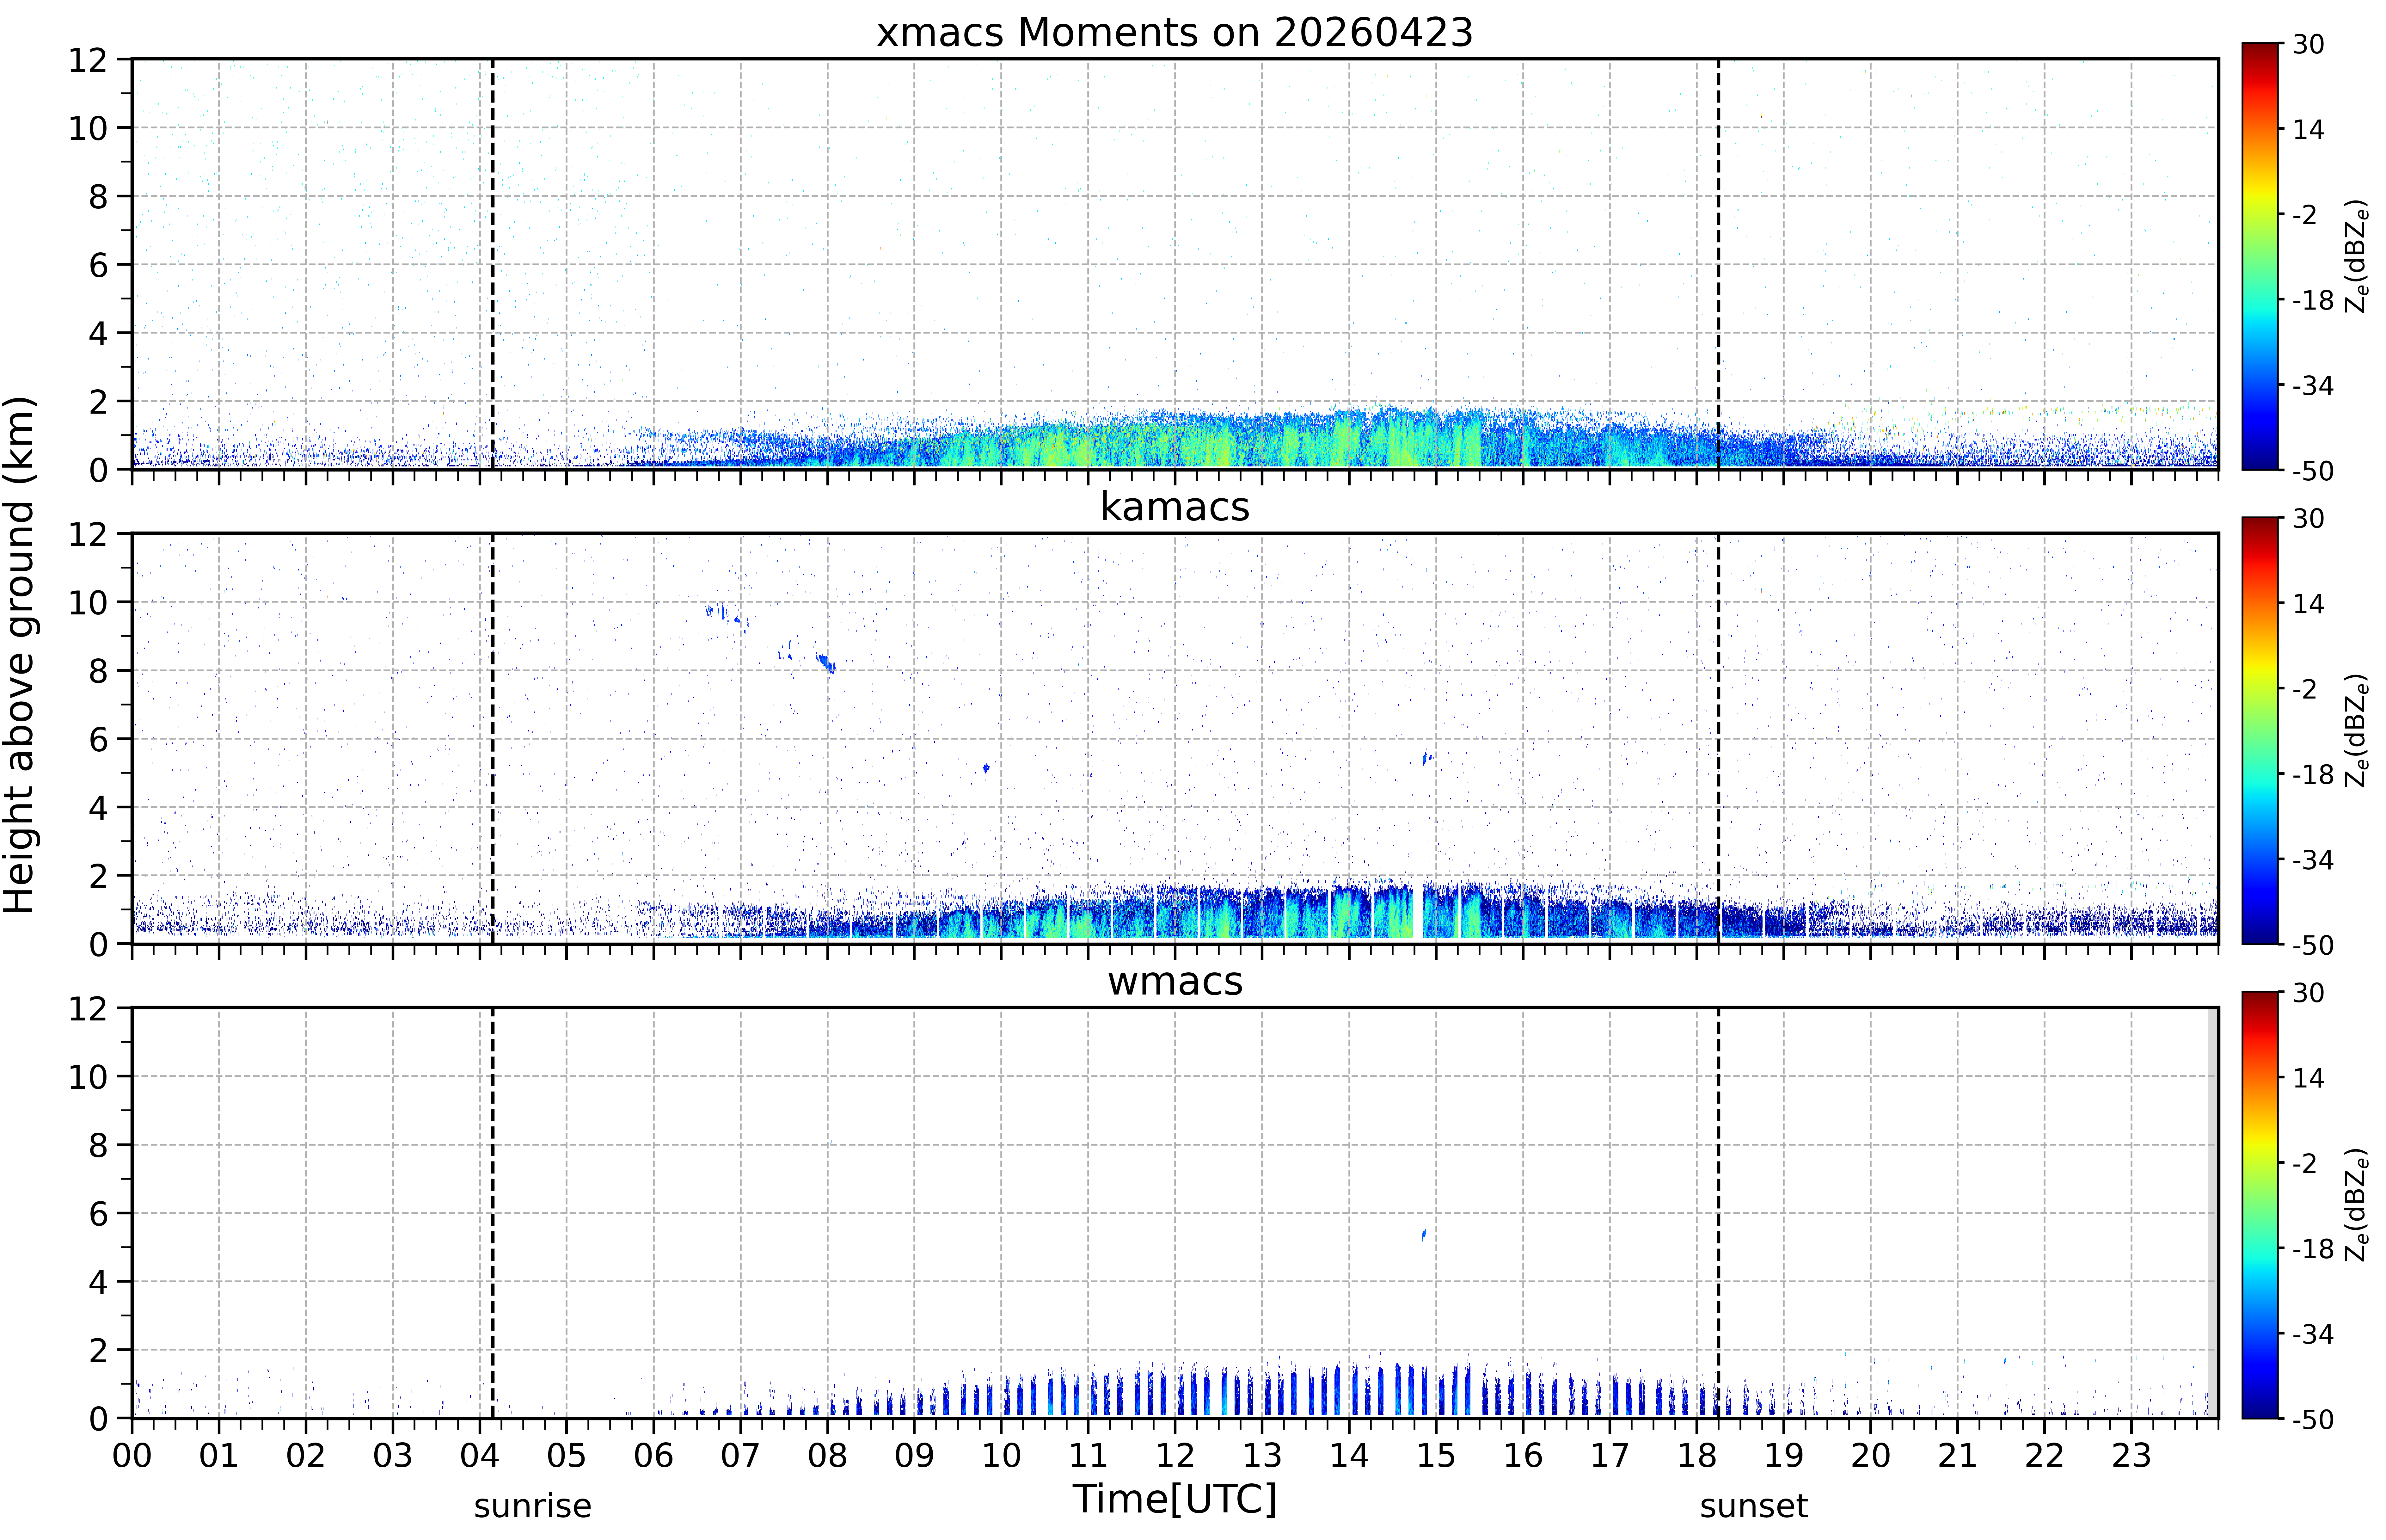Click the wmacs panel color bar
The width and height of the screenshot is (2386, 1540).
click(x=2260, y=1205)
